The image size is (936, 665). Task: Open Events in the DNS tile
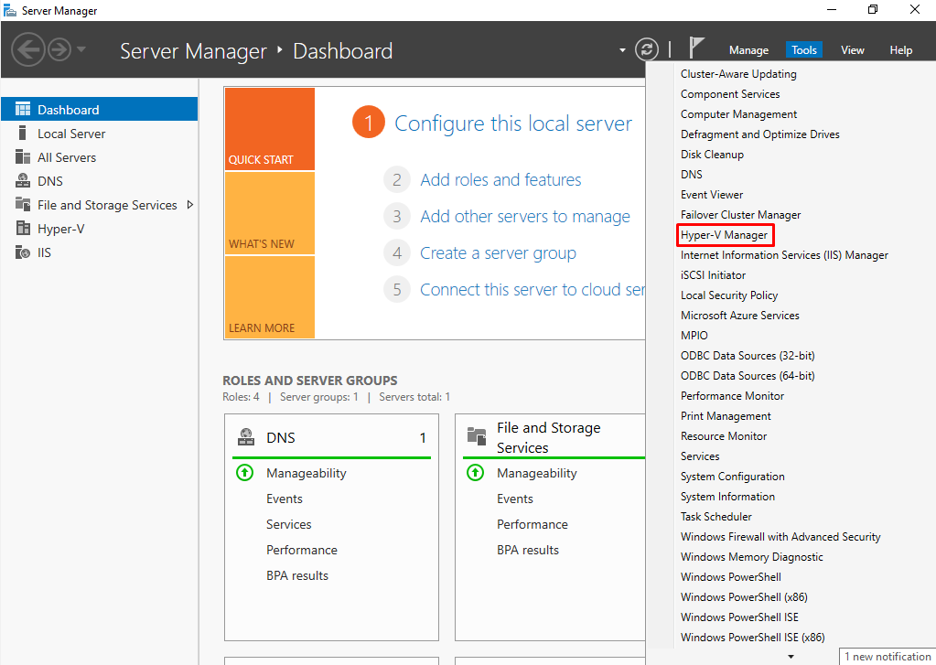pos(285,499)
